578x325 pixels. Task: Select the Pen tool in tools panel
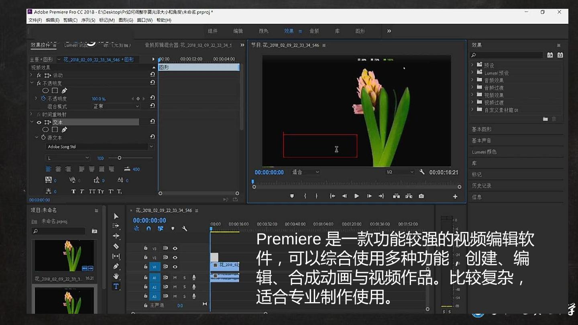point(116,266)
